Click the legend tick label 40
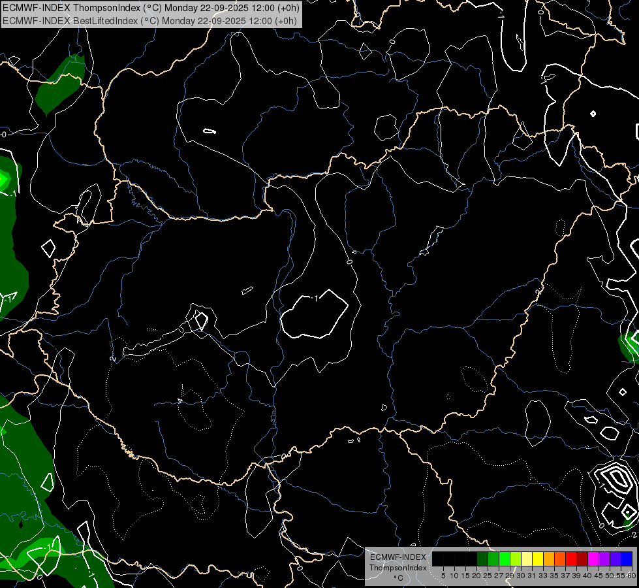Screen dimensions: 639x588 (x=587, y=576)
